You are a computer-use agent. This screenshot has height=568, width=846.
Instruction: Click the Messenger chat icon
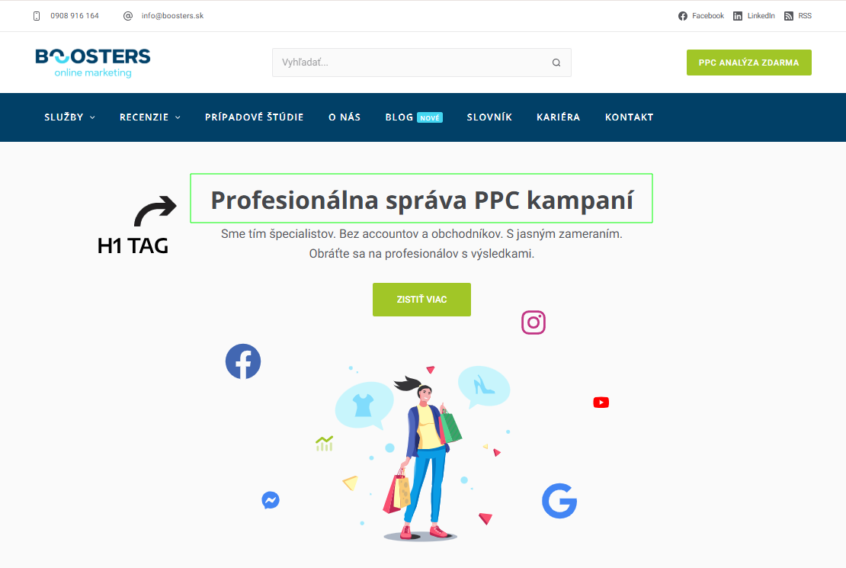[x=271, y=500]
